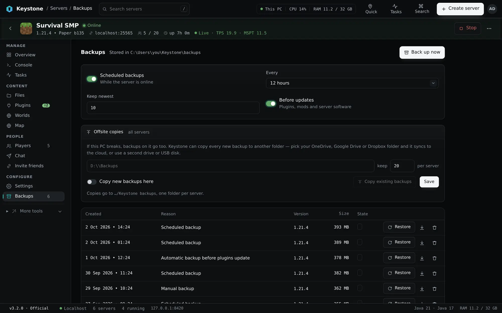
Task: Expand the More tools section
Action: point(34,211)
